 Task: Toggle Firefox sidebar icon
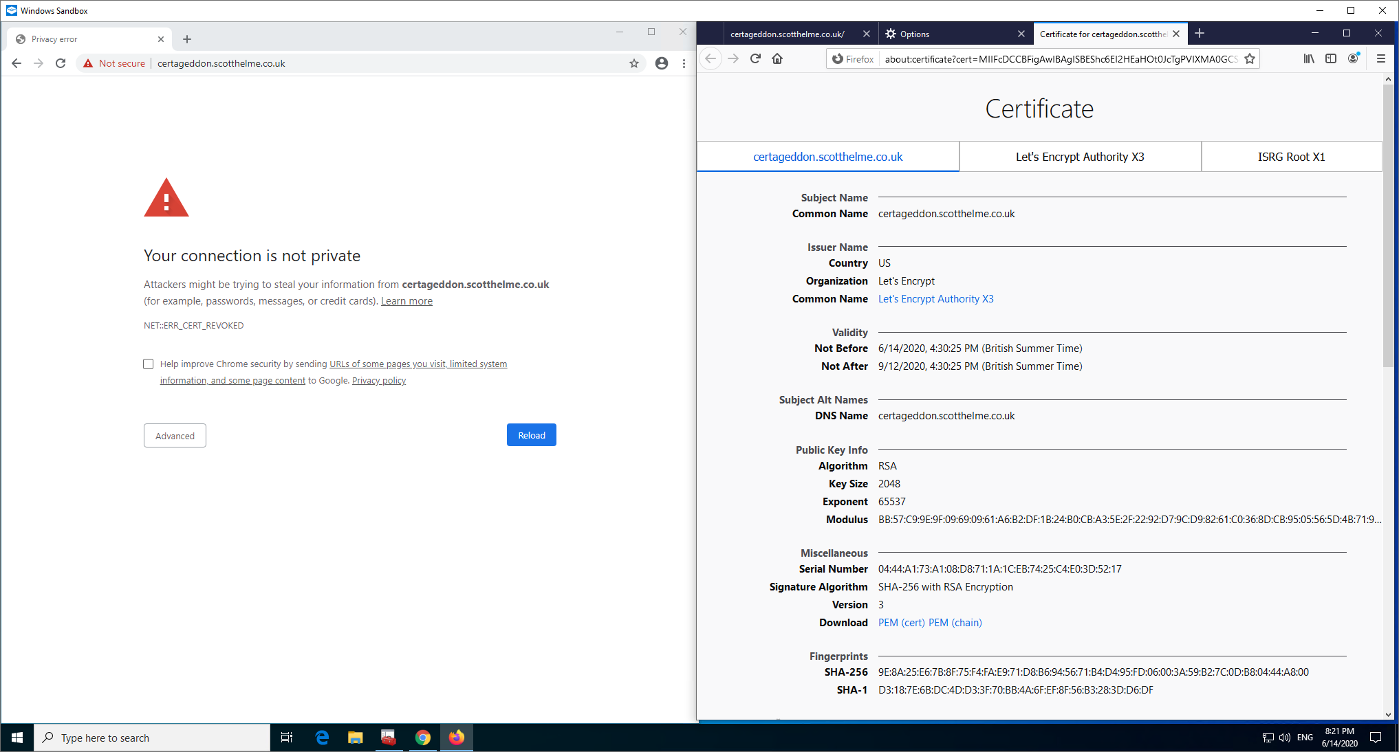[1331, 59]
